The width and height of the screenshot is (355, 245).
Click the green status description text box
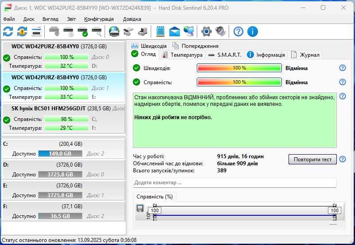(x=235, y=120)
